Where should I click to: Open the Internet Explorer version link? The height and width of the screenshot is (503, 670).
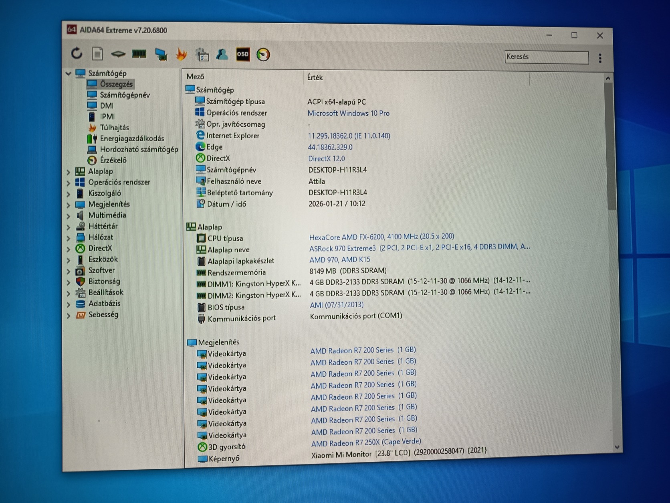(349, 136)
